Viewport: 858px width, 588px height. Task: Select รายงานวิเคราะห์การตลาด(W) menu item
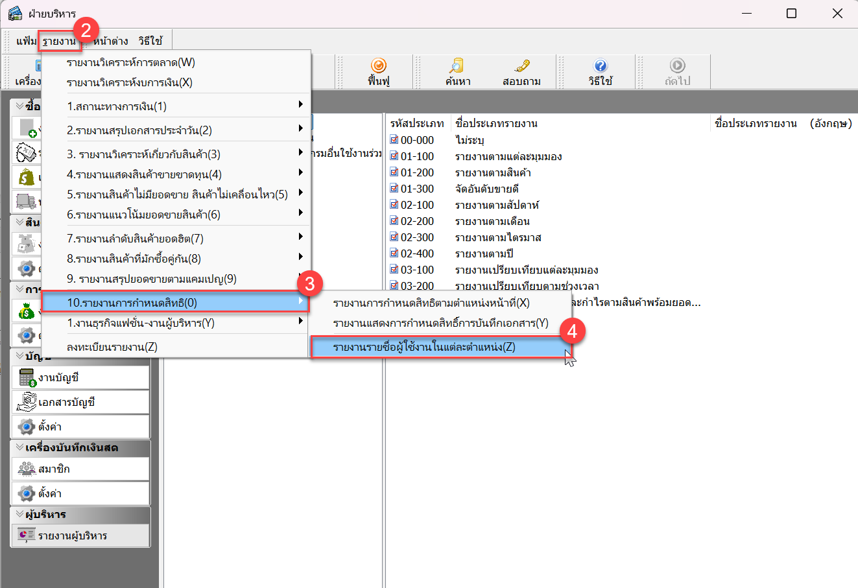176,63
